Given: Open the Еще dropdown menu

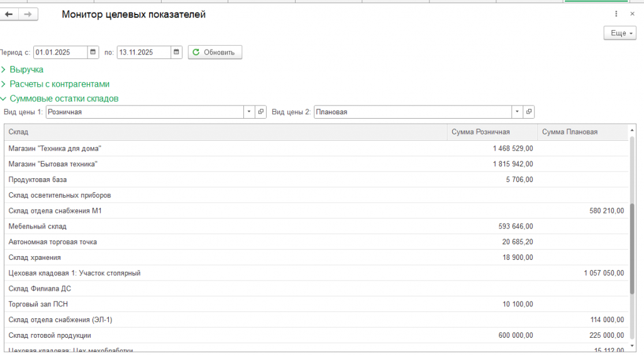Looking at the screenshot, I should [619, 33].
